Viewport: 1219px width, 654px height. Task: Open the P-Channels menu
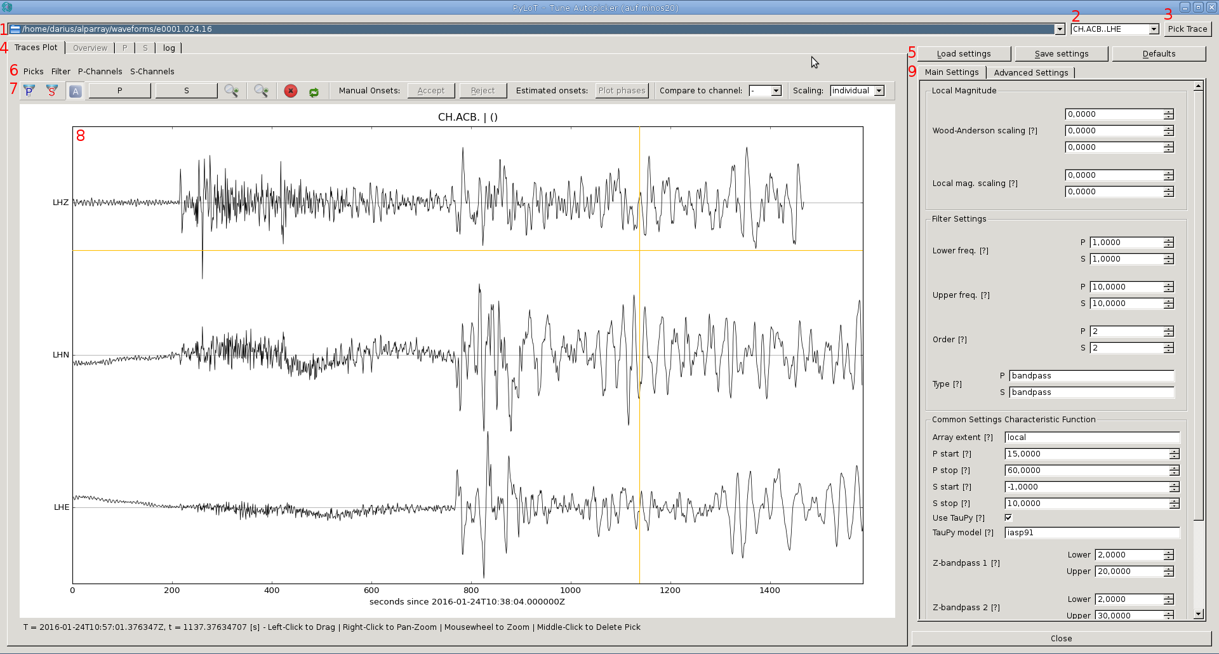(x=100, y=72)
